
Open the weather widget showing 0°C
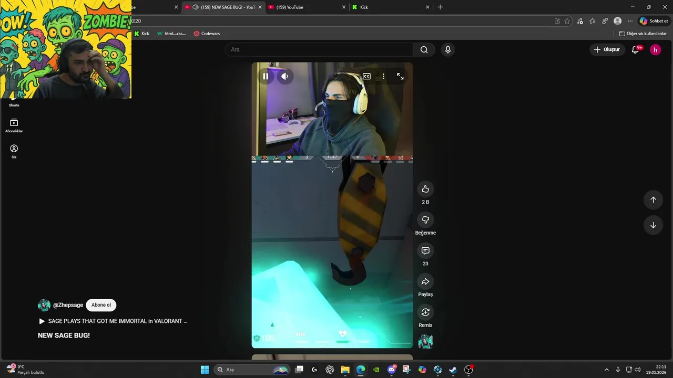coord(25,370)
